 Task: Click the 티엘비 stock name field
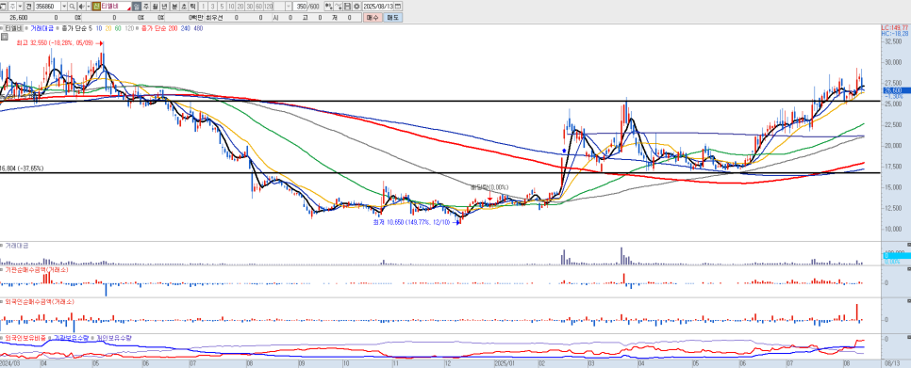coord(116,6)
